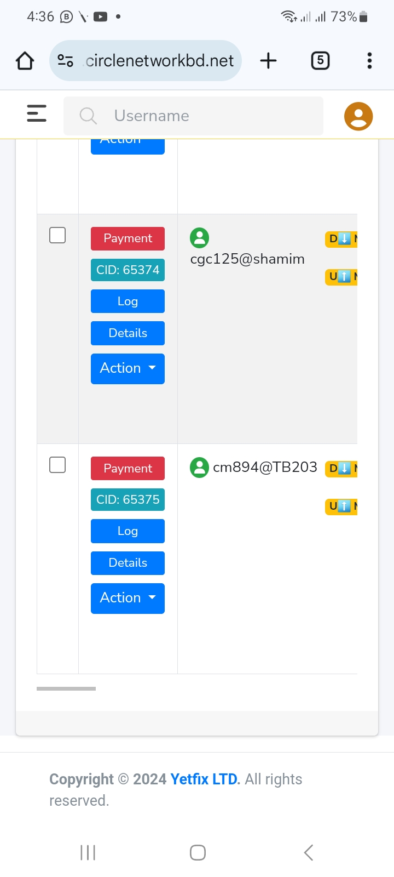Viewport: 394px width, 877px height.
Task: Click green user icon beside cm894@TB203
Action: point(199,468)
